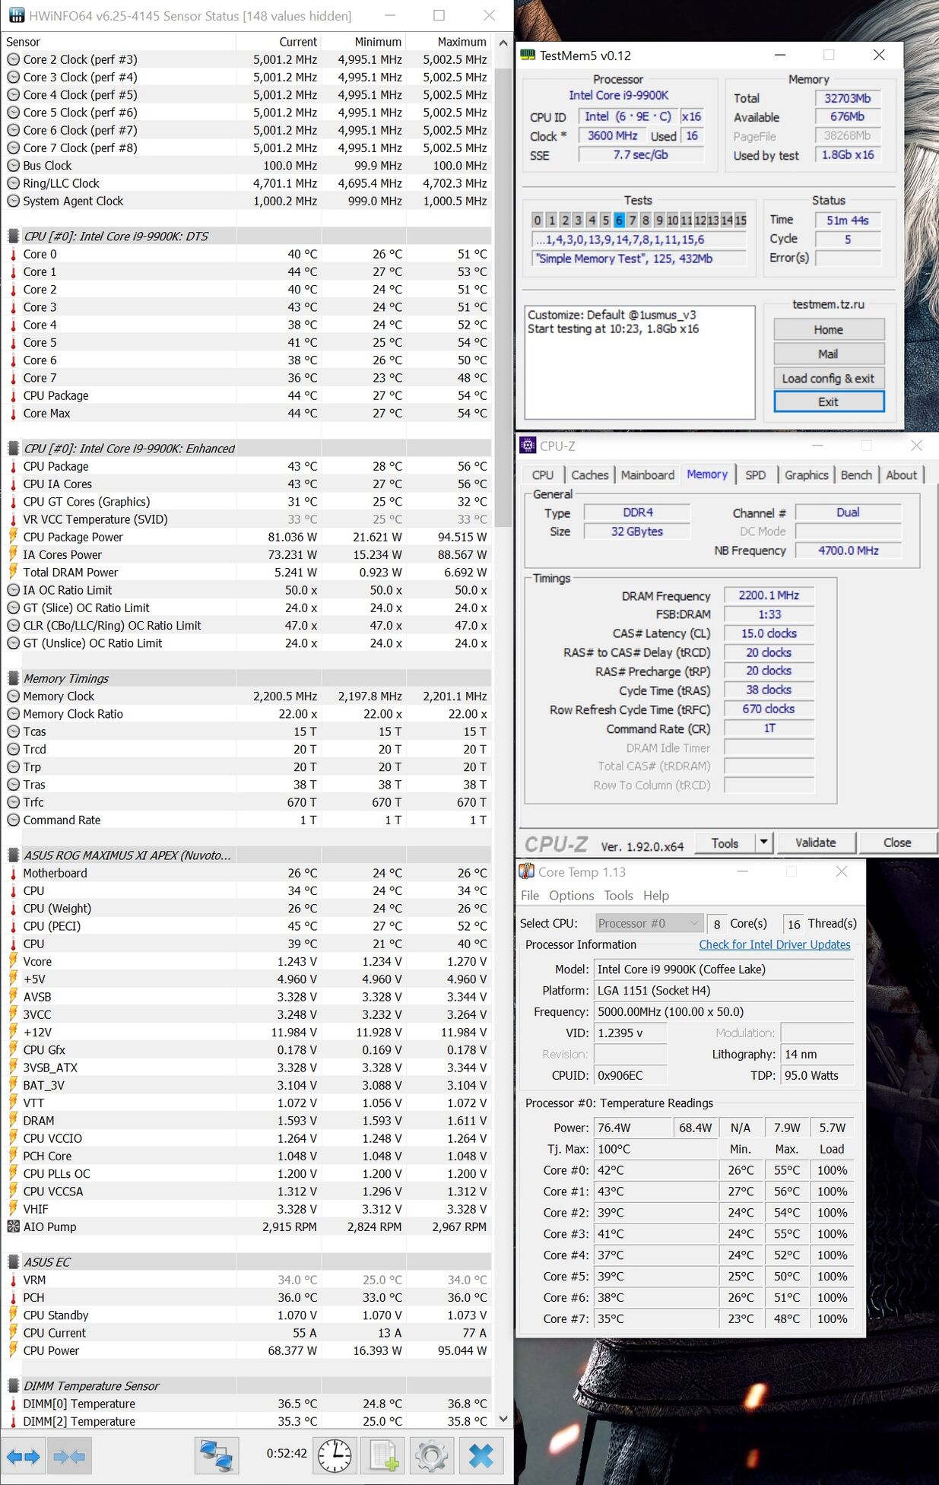Open HWiNFO sensor settings gear icon
This screenshot has width=939, height=1485.
(432, 1456)
